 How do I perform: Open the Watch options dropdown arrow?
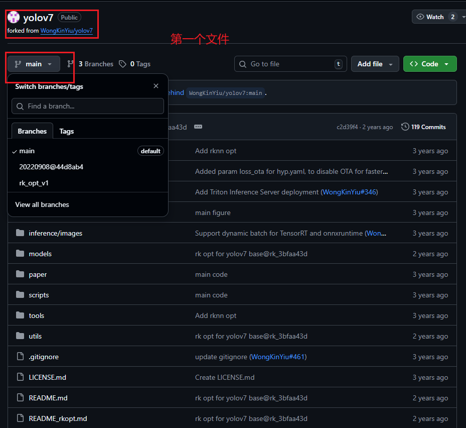coord(463,17)
